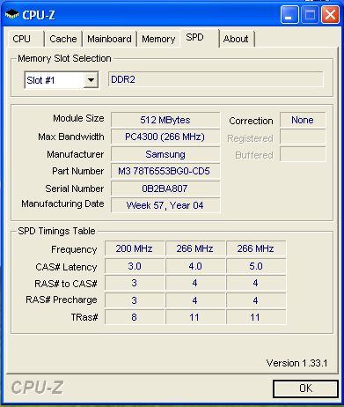Click TRas# value 8
Viewport: 344px width, 407px height.
pos(135,317)
